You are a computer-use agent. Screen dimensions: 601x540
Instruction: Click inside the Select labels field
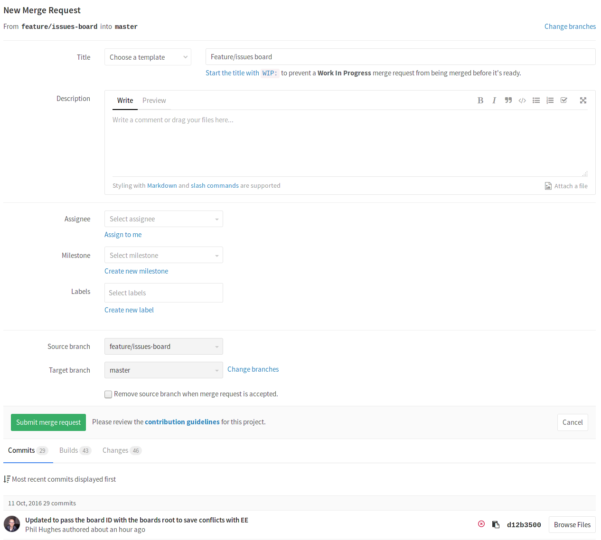[163, 293]
